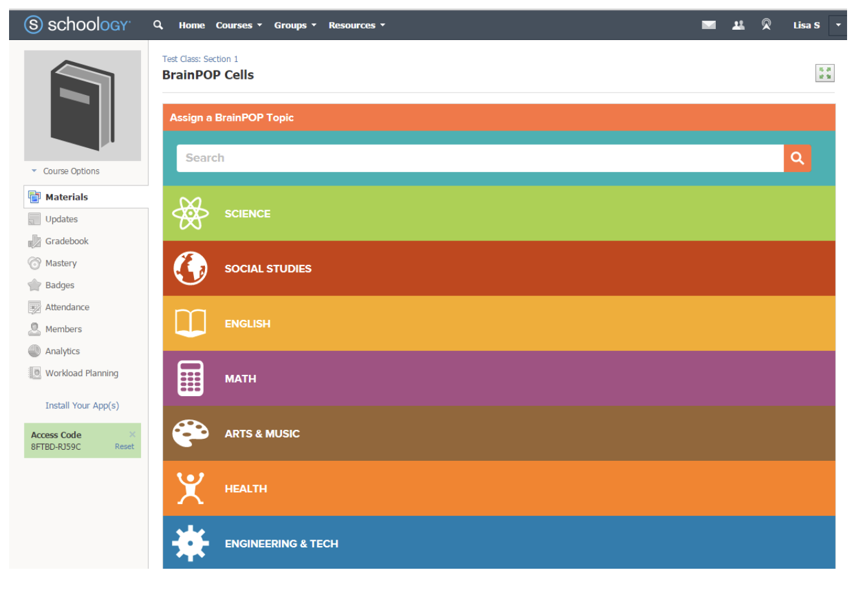Click the orange search submit button
The image size is (860, 592).
pos(797,158)
